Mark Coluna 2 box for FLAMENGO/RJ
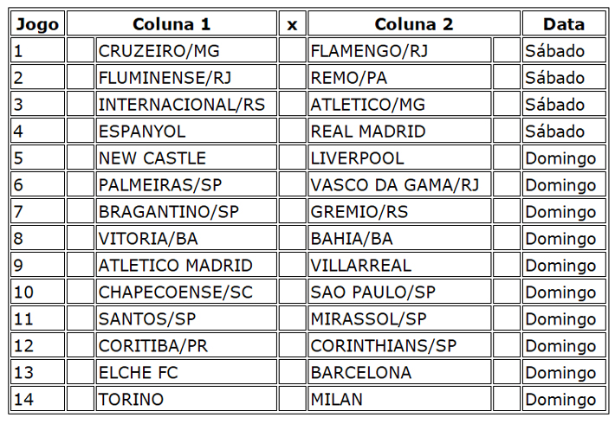The width and height of the screenshot is (615, 424). [507, 50]
